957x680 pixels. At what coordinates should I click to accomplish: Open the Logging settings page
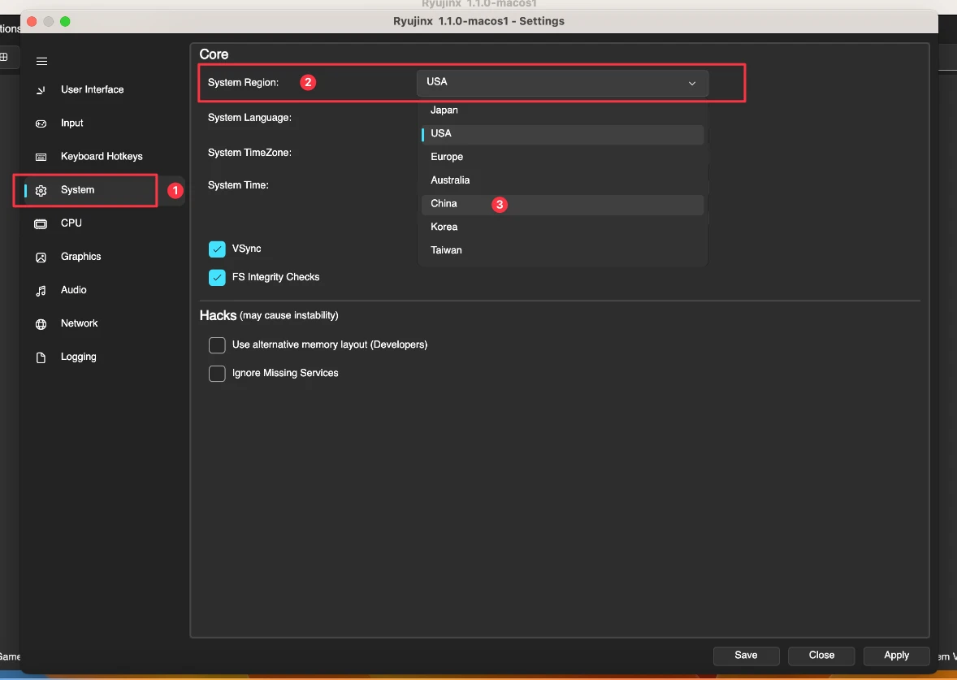click(x=78, y=357)
